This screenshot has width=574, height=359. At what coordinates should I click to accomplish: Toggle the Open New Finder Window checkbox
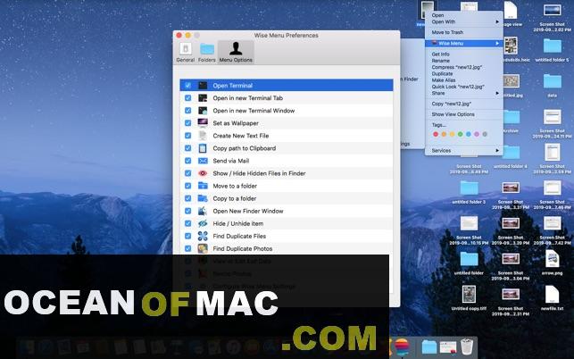click(x=187, y=211)
